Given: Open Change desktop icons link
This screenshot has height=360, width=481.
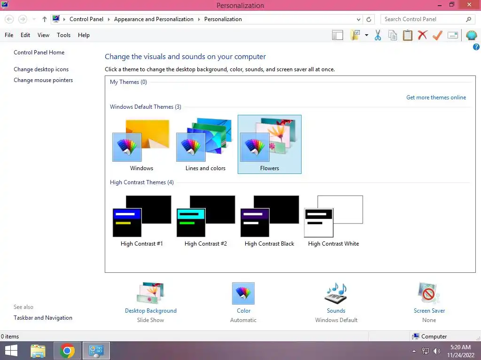Looking at the screenshot, I should pos(41,69).
